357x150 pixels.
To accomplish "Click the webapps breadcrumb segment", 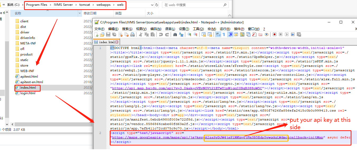I will pos(103,5).
